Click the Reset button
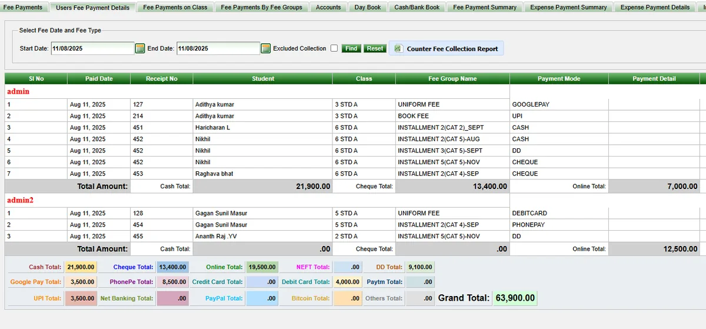 [x=375, y=48]
